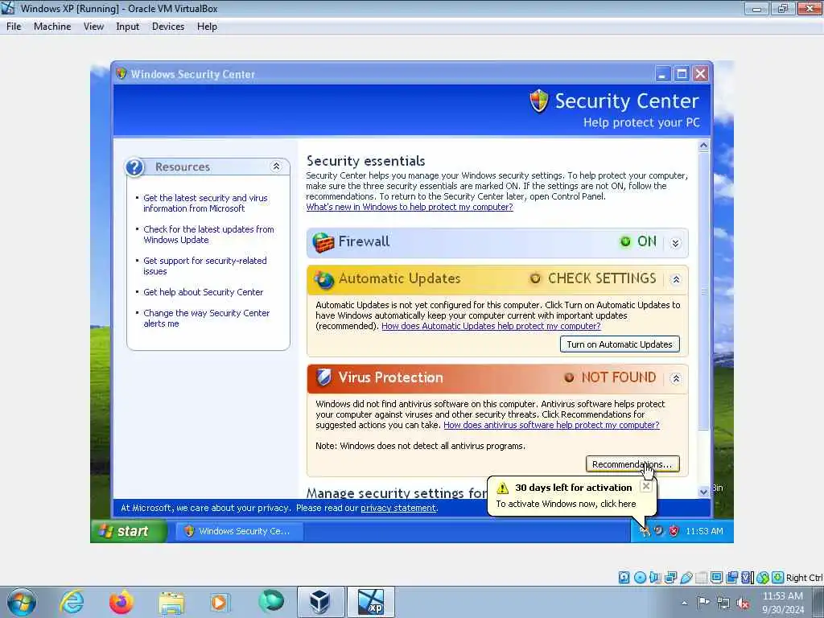Screen dimensions: 824x618
Task: Open the VirtualBox File menu
Action: click(14, 27)
